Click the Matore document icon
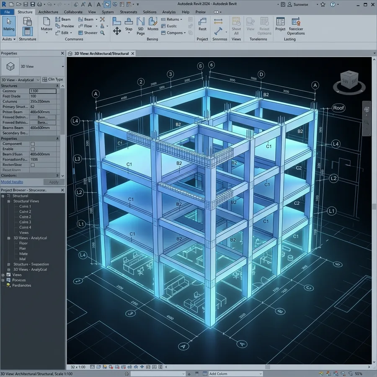Screen dimensions: 377x377 pyautogui.click(x=46, y=22)
